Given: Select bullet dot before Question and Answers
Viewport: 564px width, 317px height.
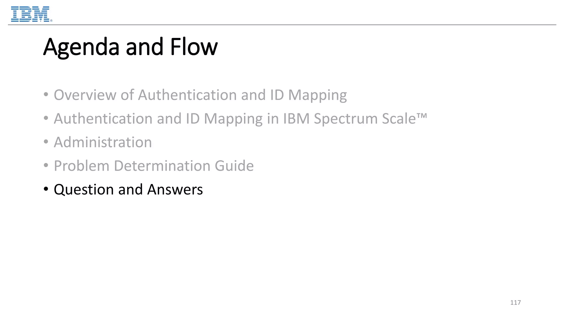Looking at the screenshot, I should 46,189.
